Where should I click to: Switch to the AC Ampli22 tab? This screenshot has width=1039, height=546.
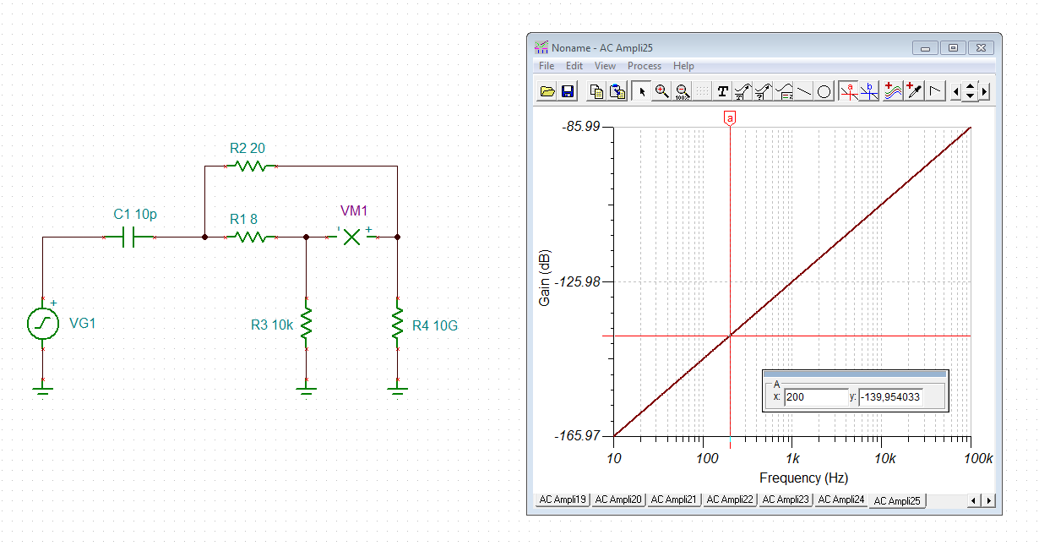[730, 500]
